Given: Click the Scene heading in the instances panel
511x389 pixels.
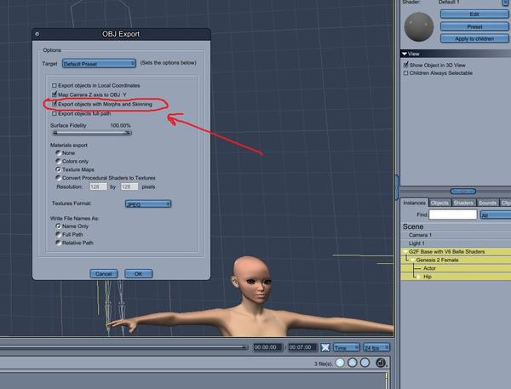Looking at the screenshot, I should coord(413,226).
